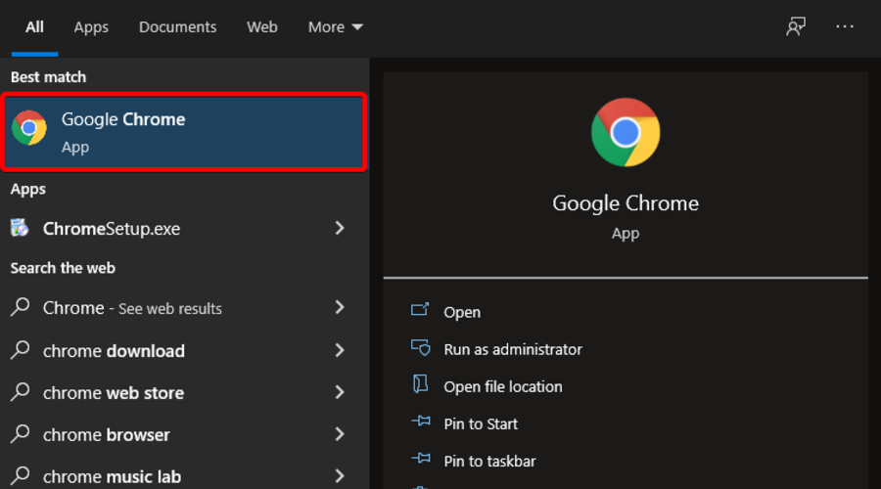
Task: Expand the More filter dropdown
Action: 335,27
